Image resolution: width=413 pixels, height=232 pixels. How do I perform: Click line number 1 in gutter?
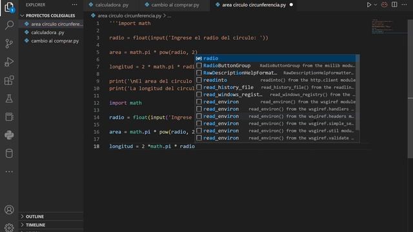[97, 23]
